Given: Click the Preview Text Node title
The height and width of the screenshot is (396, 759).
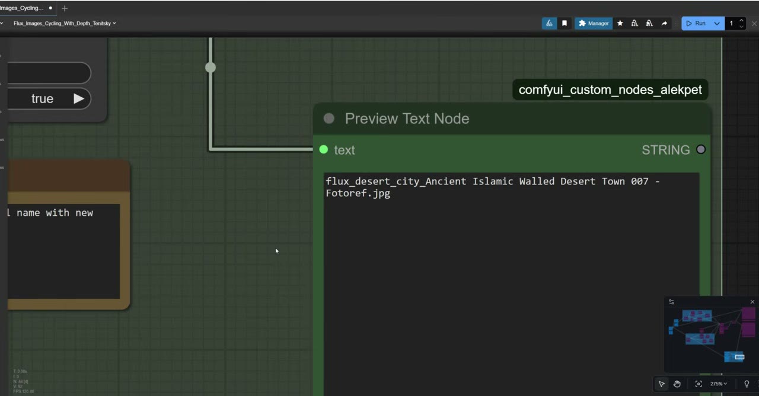Looking at the screenshot, I should [x=407, y=119].
